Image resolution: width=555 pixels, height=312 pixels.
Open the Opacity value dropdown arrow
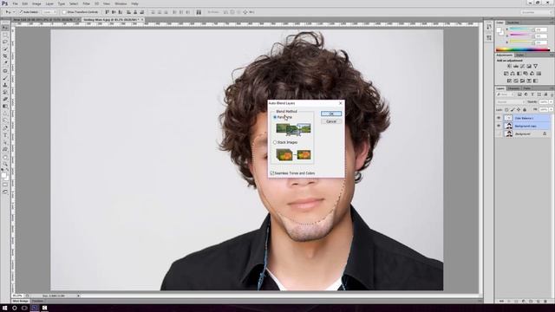pos(551,102)
